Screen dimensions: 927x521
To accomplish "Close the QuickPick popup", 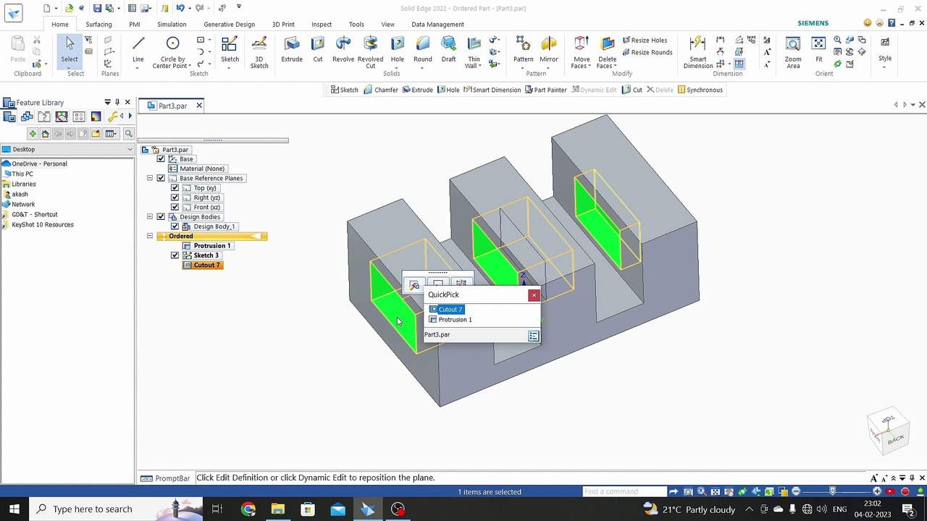I will point(534,295).
